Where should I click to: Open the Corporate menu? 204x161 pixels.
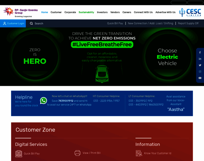point(70,12)
